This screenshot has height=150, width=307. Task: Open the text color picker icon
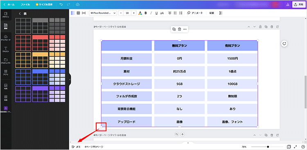[140, 13]
